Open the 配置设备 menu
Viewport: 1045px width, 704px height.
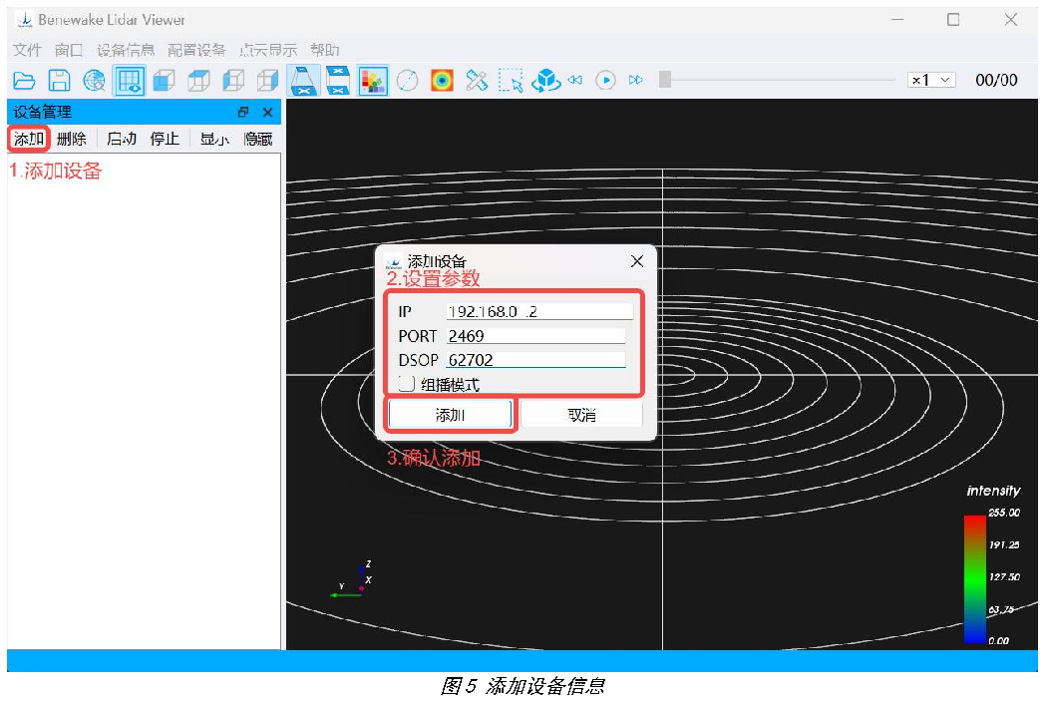[x=196, y=50]
